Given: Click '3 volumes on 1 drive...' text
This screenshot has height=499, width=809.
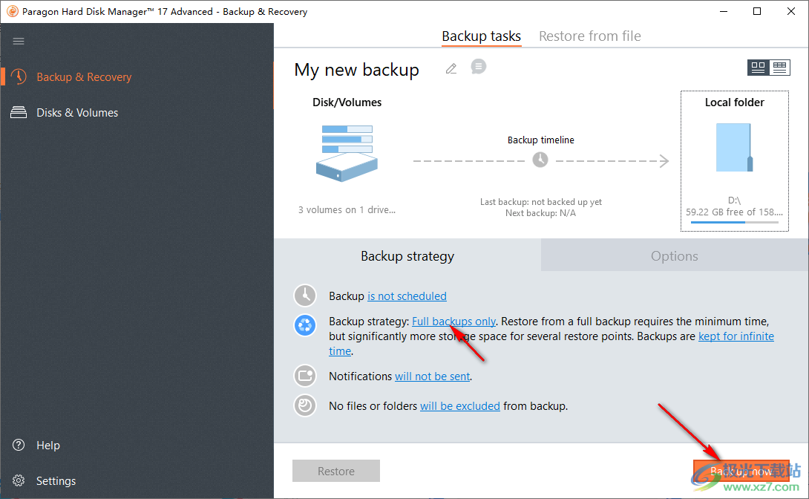Looking at the screenshot, I should pyautogui.click(x=347, y=210).
